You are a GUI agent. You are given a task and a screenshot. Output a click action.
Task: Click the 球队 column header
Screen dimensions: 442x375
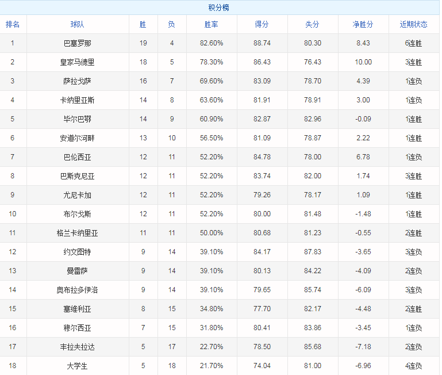pos(77,24)
